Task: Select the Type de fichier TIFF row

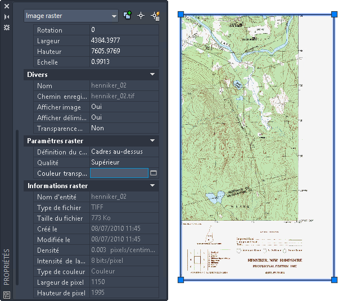Action: [x=96, y=207]
